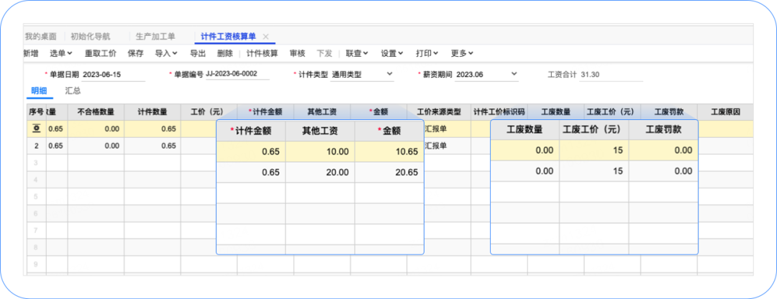Select the 计件工资核算单 tab
777x299 pixels.
tap(228, 37)
